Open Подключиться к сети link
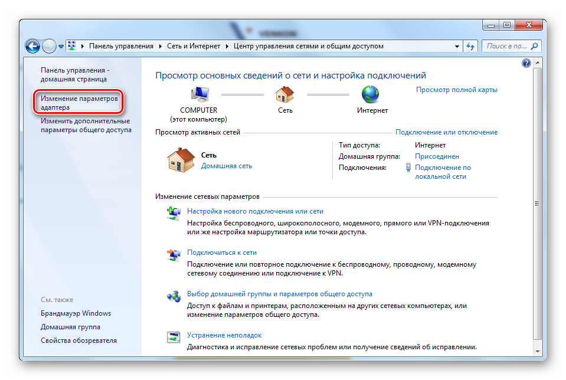 pyautogui.click(x=222, y=253)
